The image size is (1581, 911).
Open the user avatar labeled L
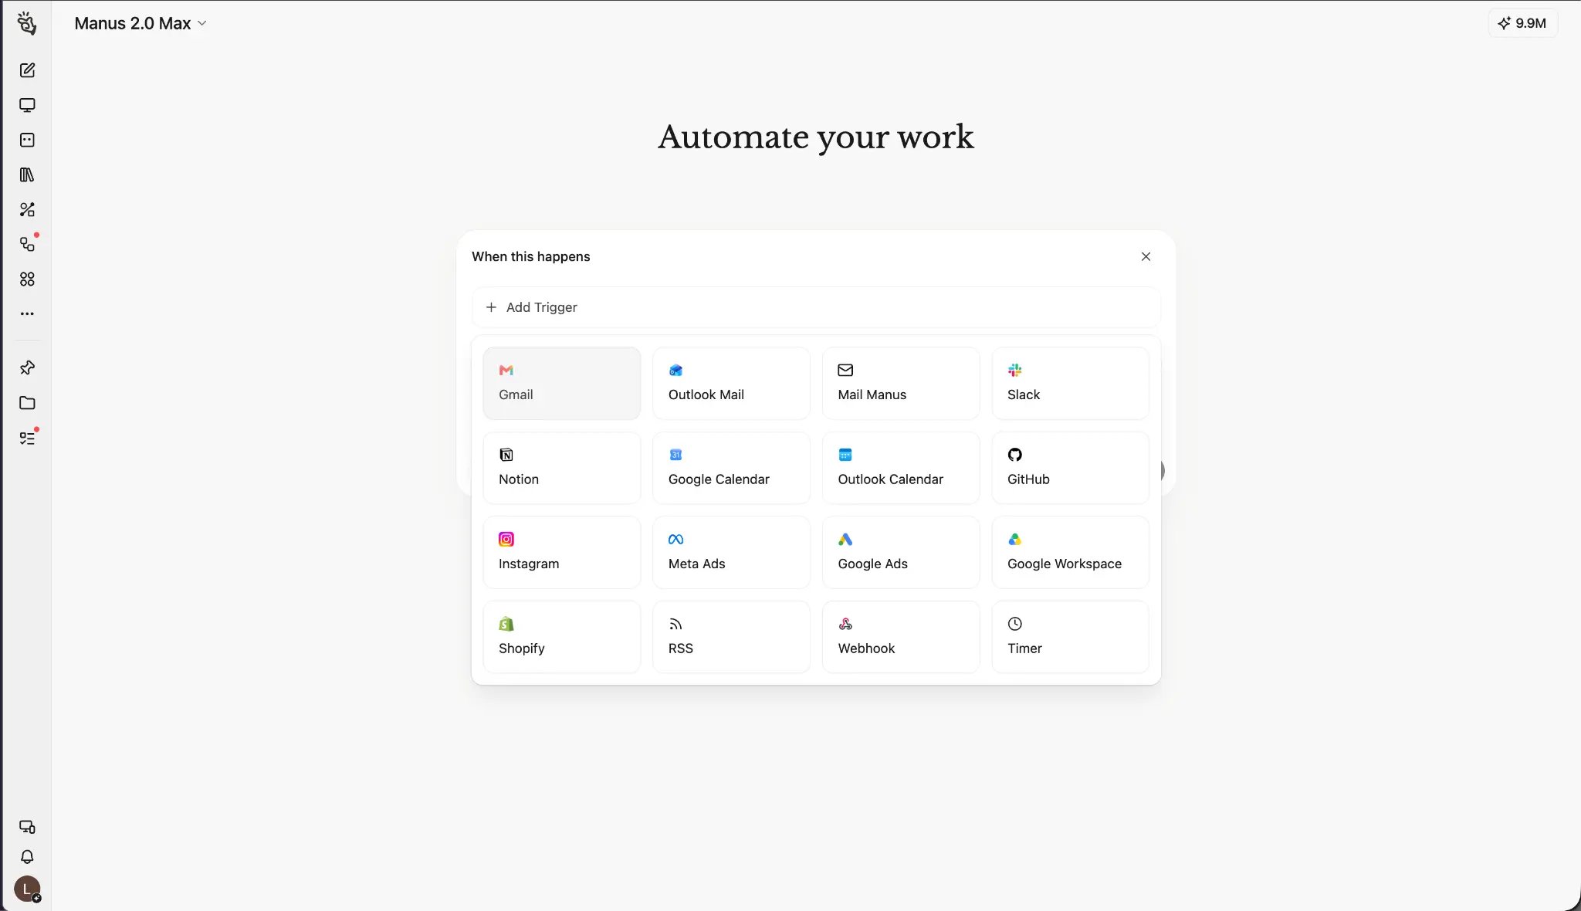(x=27, y=889)
